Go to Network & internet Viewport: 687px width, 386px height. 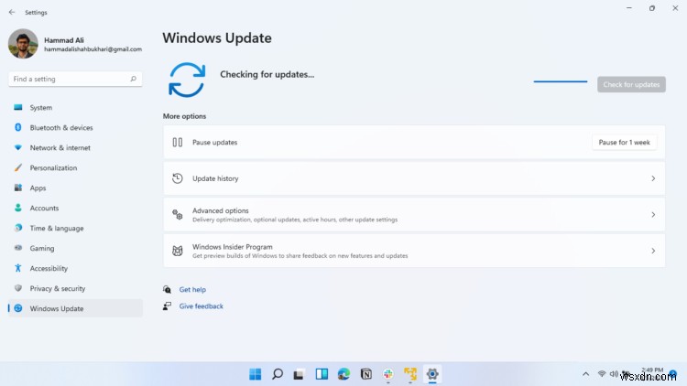pos(75,147)
